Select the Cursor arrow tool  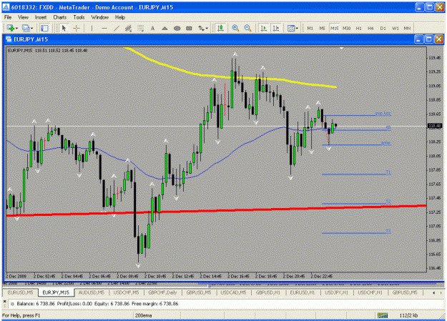[x=64, y=28]
